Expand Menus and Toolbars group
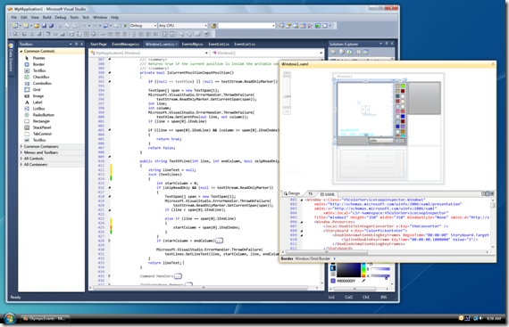Viewport: 509px width, 327px height. (21, 152)
